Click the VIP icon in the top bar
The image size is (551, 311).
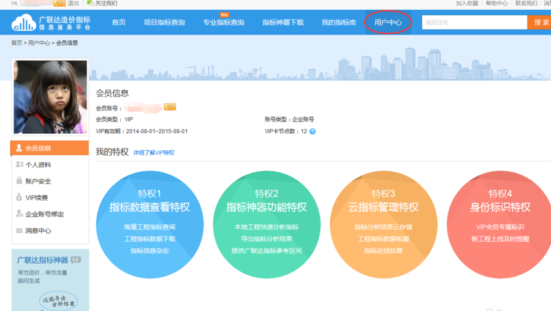point(59,3)
